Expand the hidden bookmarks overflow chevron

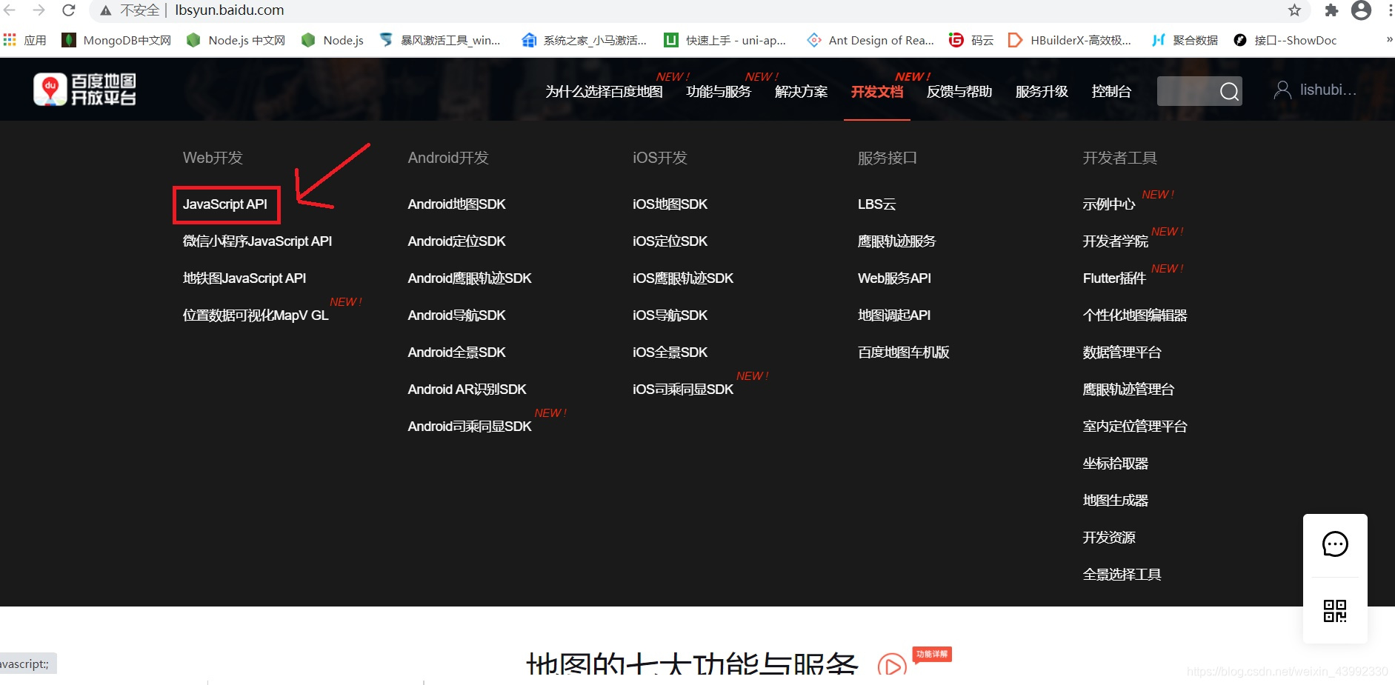click(1389, 39)
